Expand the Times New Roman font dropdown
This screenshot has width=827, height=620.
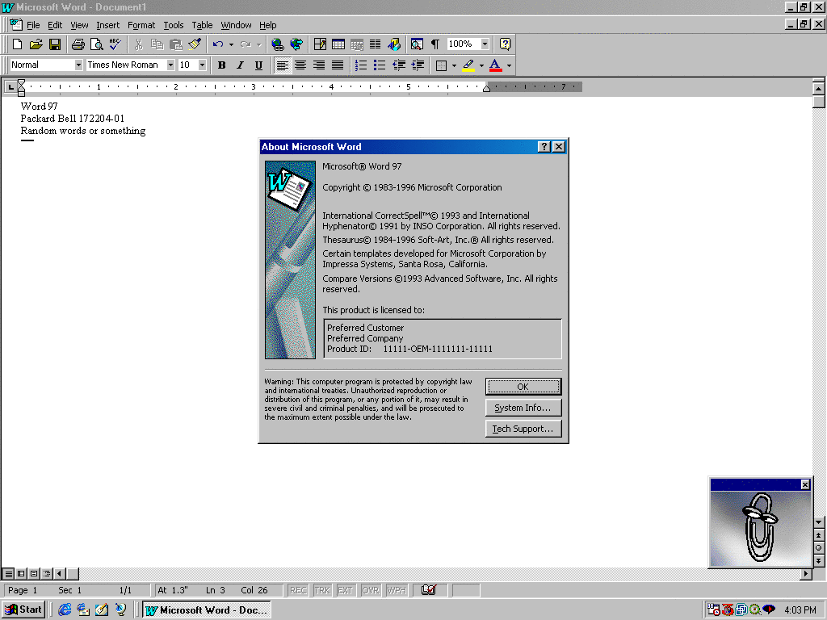pyautogui.click(x=170, y=65)
